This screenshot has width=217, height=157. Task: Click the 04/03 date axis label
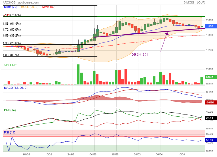[x=93, y=154]
